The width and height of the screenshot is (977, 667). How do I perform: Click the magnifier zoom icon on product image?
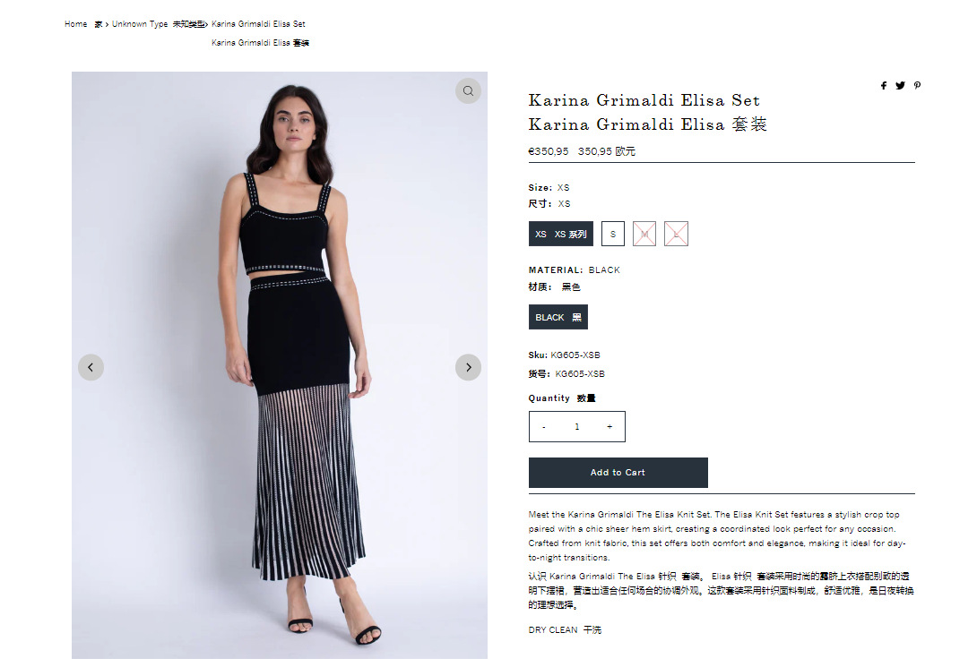[468, 90]
